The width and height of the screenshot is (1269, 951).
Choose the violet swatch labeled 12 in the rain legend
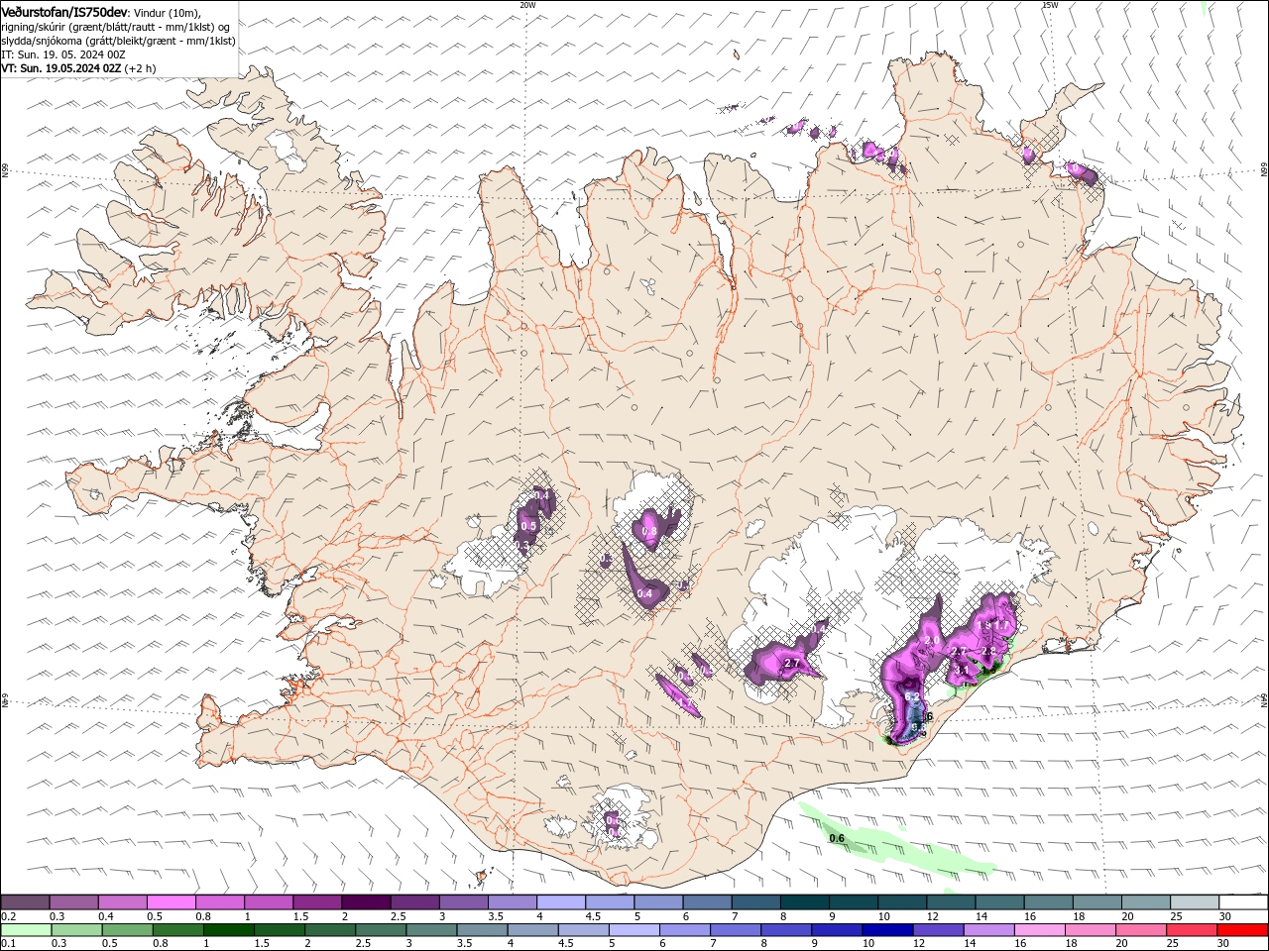(x=938, y=930)
